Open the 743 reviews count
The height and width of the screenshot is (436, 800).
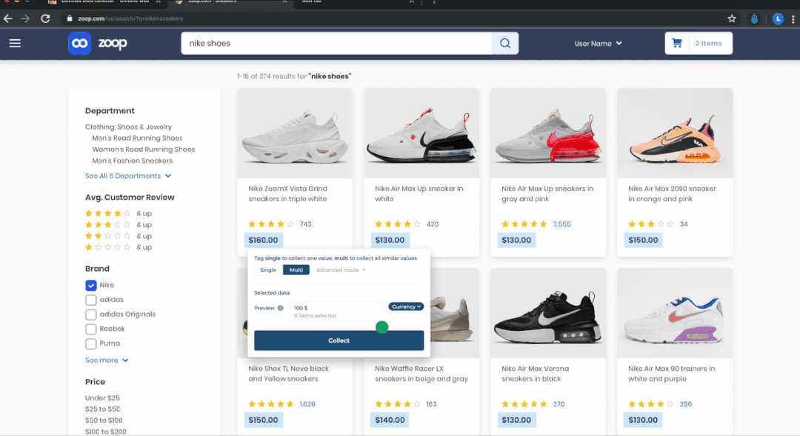[x=306, y=224]
